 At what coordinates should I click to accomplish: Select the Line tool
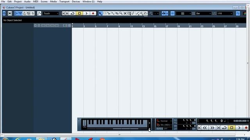point(137,14)
